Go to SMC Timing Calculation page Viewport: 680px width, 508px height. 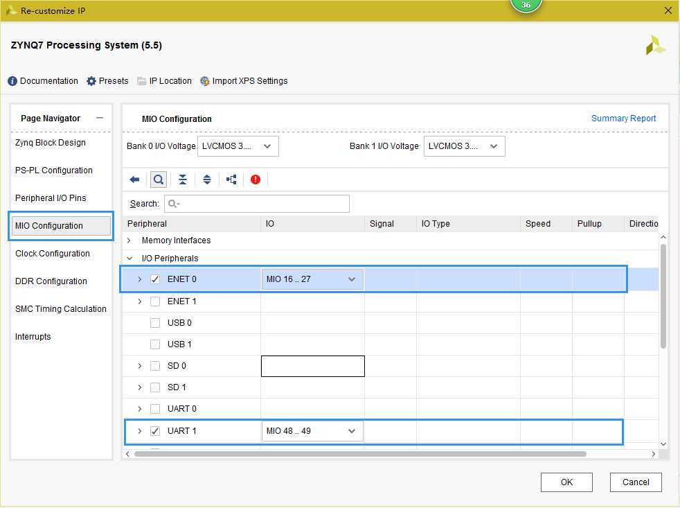(61, 309)
